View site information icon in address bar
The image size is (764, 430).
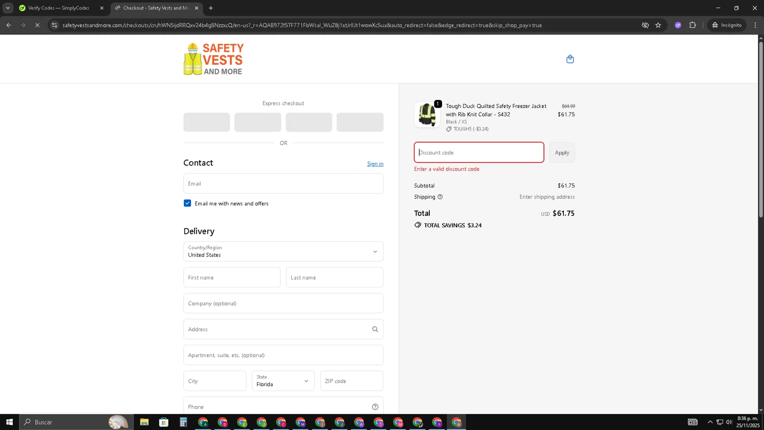click(x=54, y=25)
